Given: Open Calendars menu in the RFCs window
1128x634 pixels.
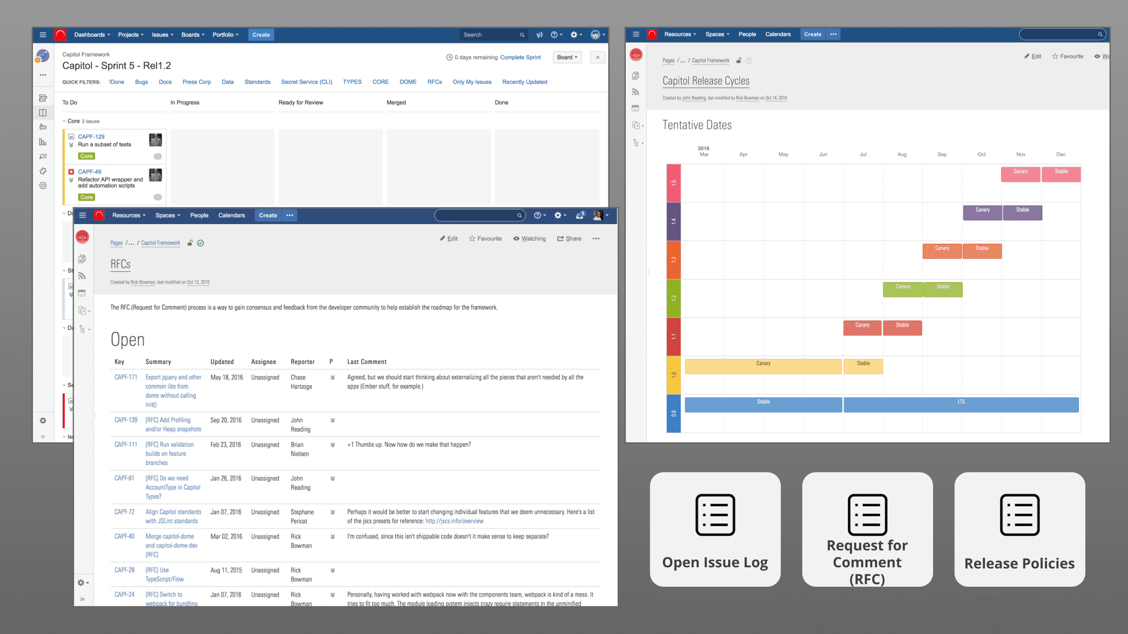Looking at the screenshot, I should tap(231, 215).
